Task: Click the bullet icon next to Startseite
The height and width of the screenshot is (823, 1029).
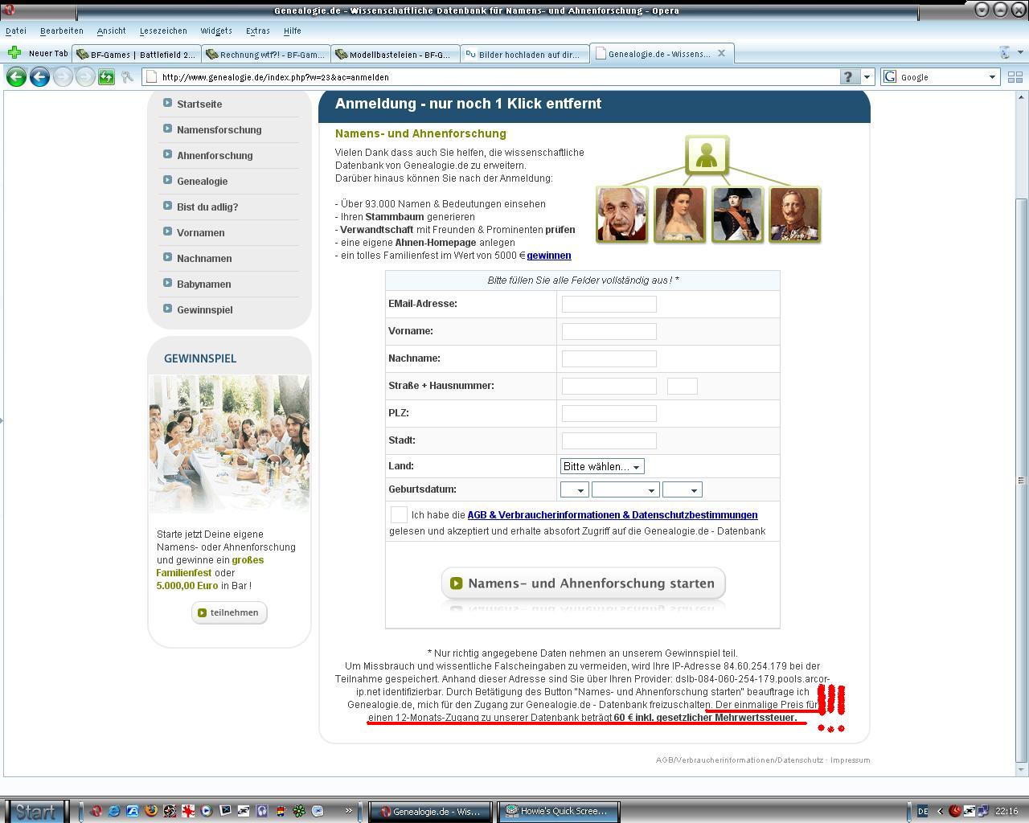Action: pyautogui.click(x=167, y=103)
